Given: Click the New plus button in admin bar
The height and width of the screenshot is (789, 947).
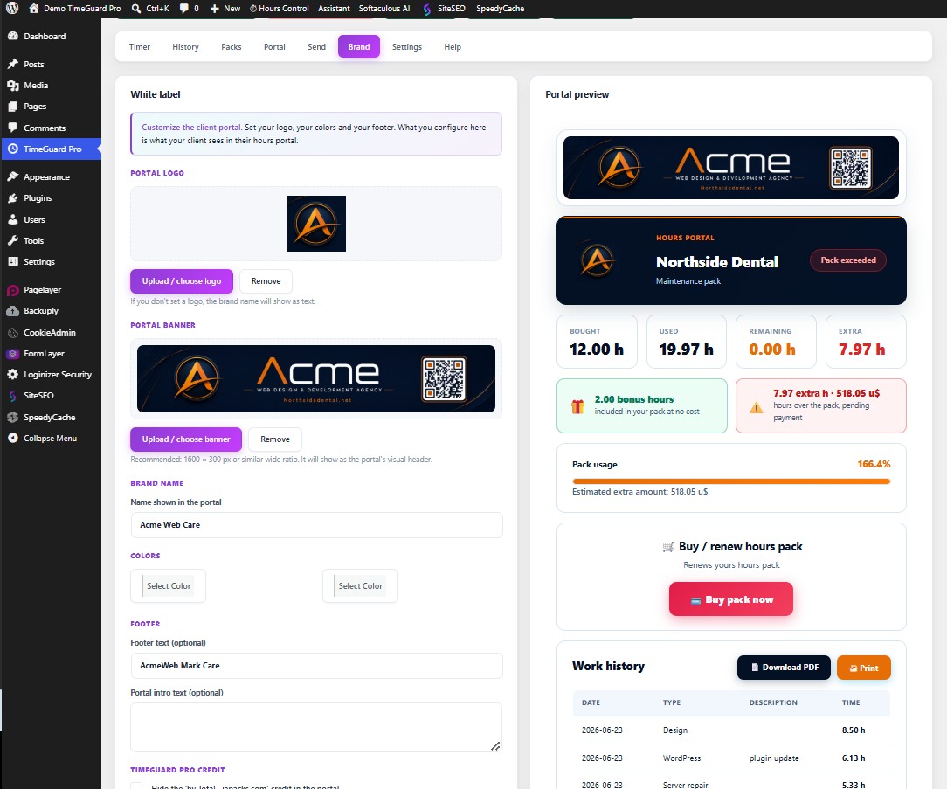Looking at the screenshot, I should (x=225, y=9).
